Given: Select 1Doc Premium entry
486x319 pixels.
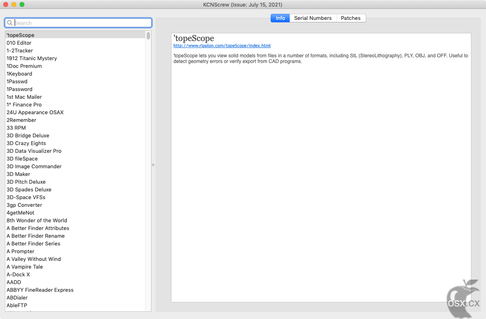Looking at the screenshot, I should pos(75,66).
